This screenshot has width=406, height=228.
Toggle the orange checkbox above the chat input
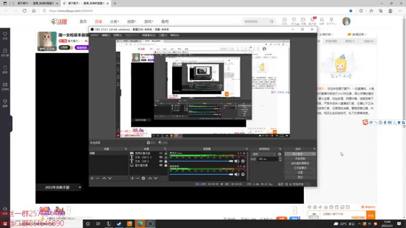(x=363, y=207)
